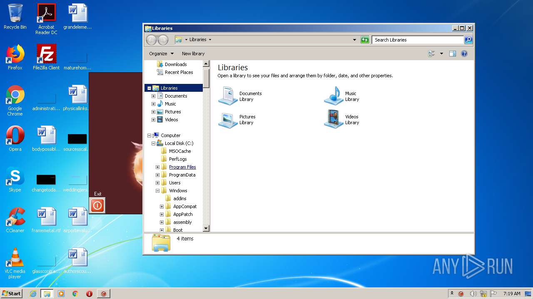
Task: Open Explorer help question-mark icon
Action: 464,54
